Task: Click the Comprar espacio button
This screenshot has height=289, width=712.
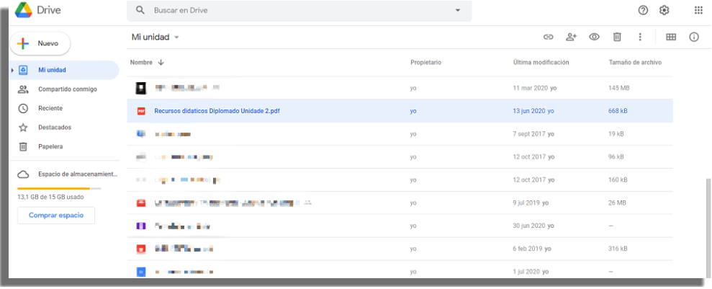Action: tap(56, 215)
